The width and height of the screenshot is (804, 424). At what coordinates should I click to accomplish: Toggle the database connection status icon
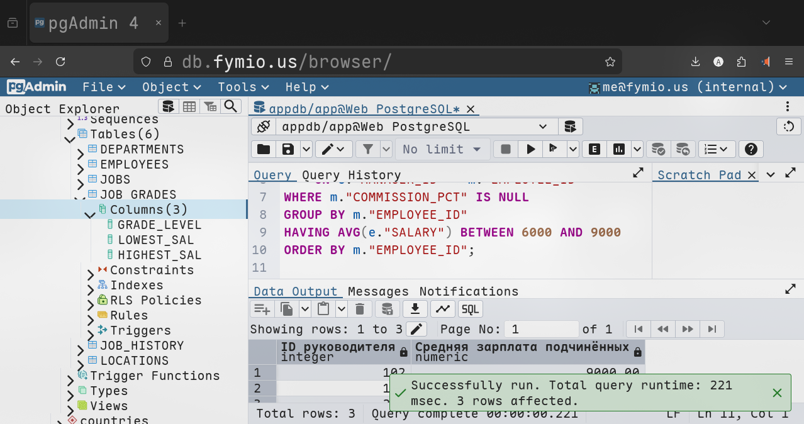click(x=264, y=126)
